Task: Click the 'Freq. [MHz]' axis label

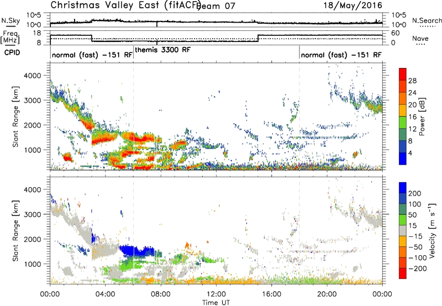Action: point(10,37)
